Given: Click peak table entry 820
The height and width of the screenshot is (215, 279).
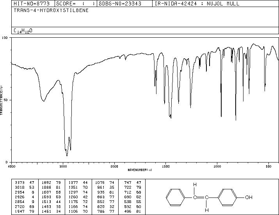Looking at the screenshot, I should tap(101, 207).
